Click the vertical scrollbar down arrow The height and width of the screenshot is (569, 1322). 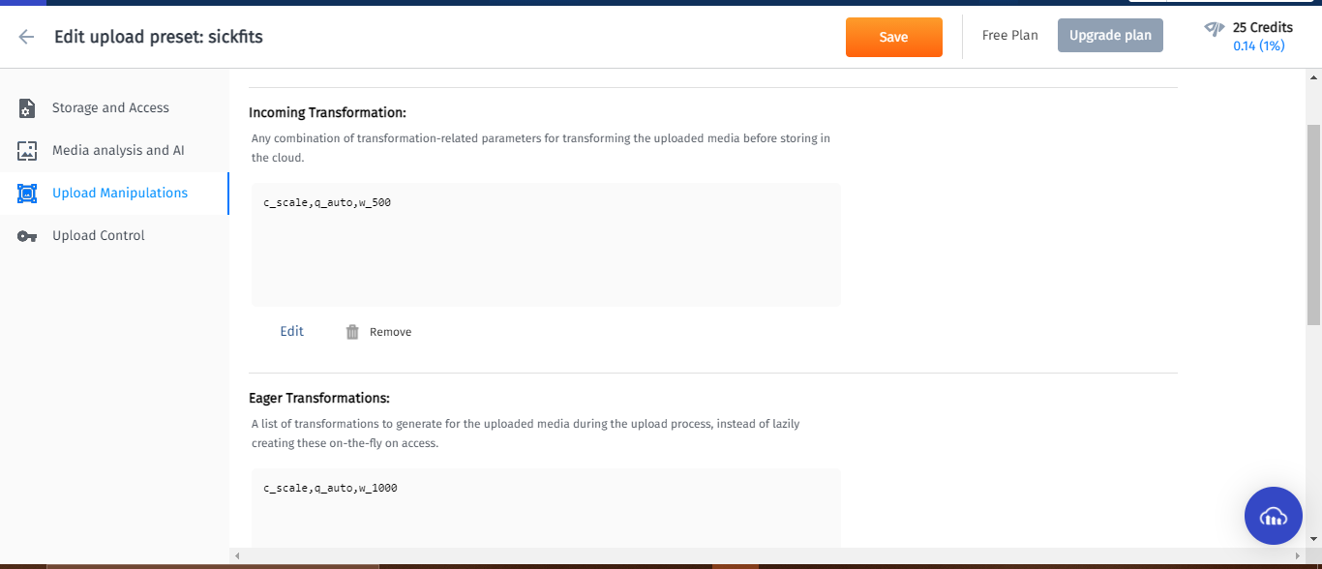click(1314, 539)
